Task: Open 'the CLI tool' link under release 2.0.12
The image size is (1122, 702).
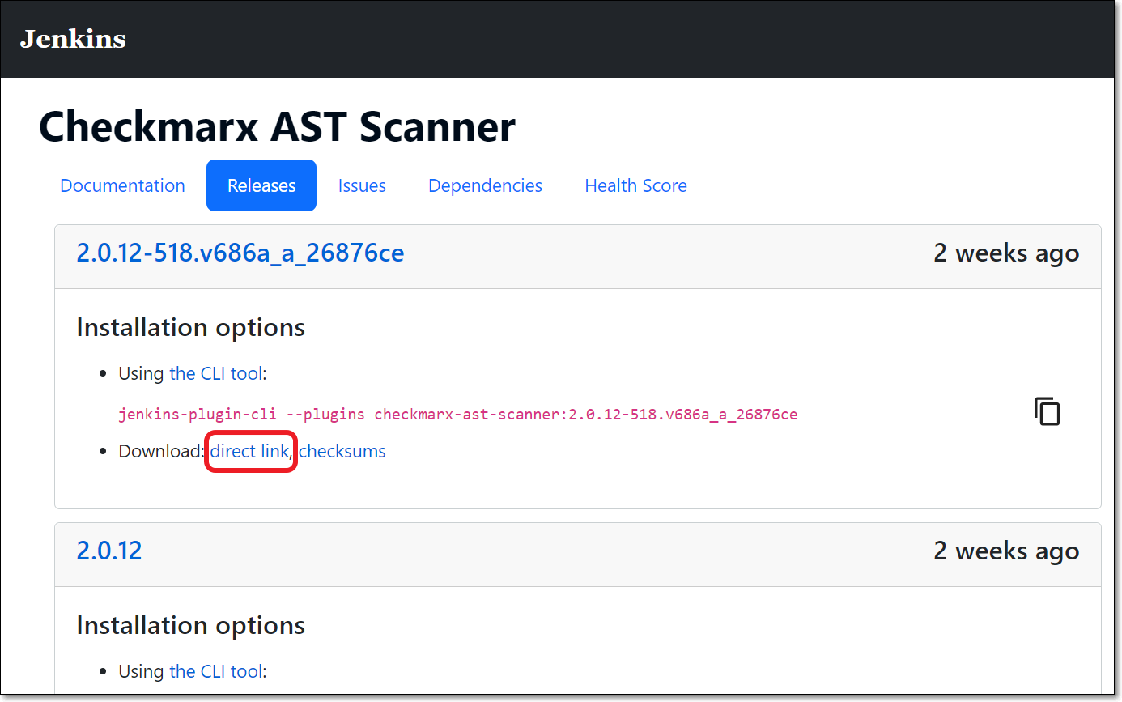Action: coord(215,671)
